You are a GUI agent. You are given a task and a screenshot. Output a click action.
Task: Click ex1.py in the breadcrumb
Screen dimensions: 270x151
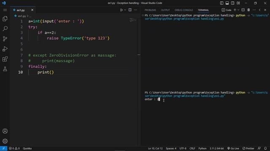[22, 16]
